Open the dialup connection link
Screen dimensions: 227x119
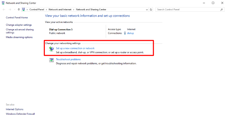(130, 33)
